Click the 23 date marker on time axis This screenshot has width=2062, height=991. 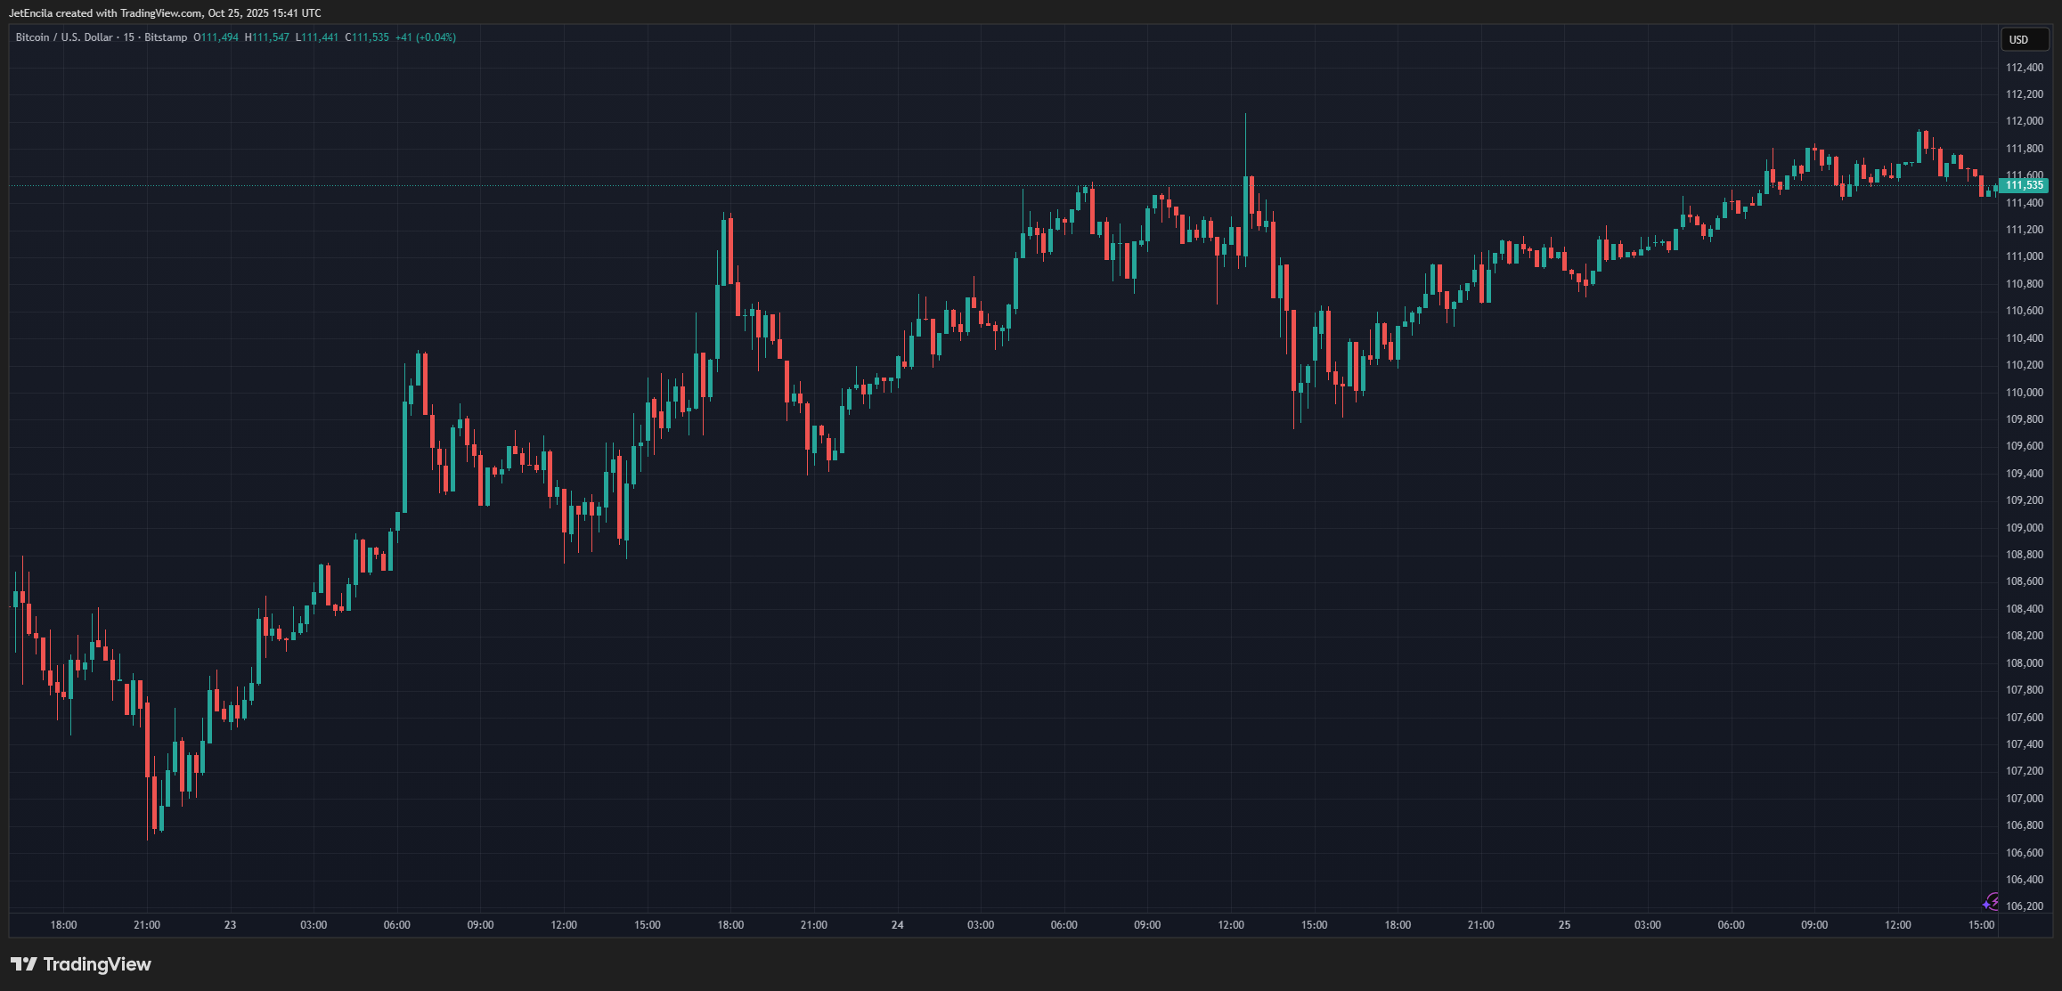click(230, 925)
